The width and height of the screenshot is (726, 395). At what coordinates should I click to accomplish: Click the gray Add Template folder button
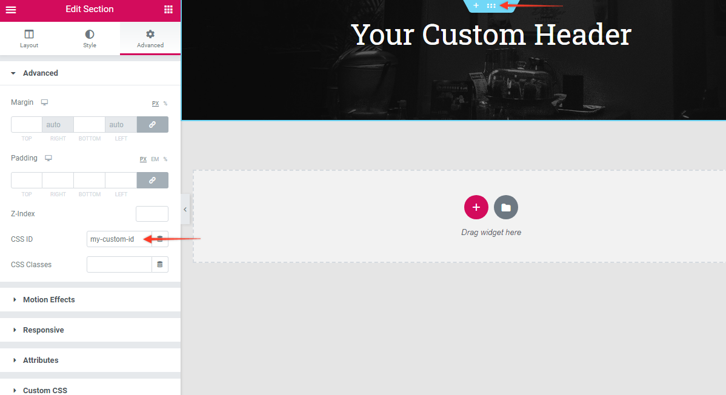point(505,207)
